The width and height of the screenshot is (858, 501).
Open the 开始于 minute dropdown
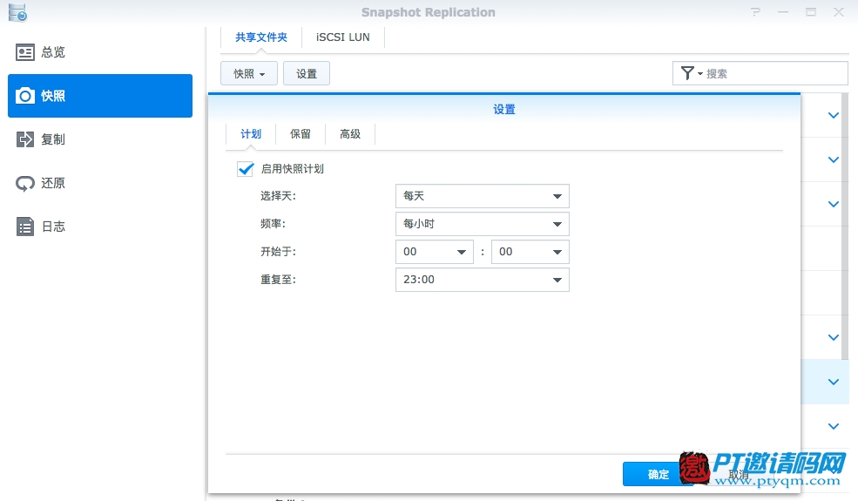click(x=530, y=252)
